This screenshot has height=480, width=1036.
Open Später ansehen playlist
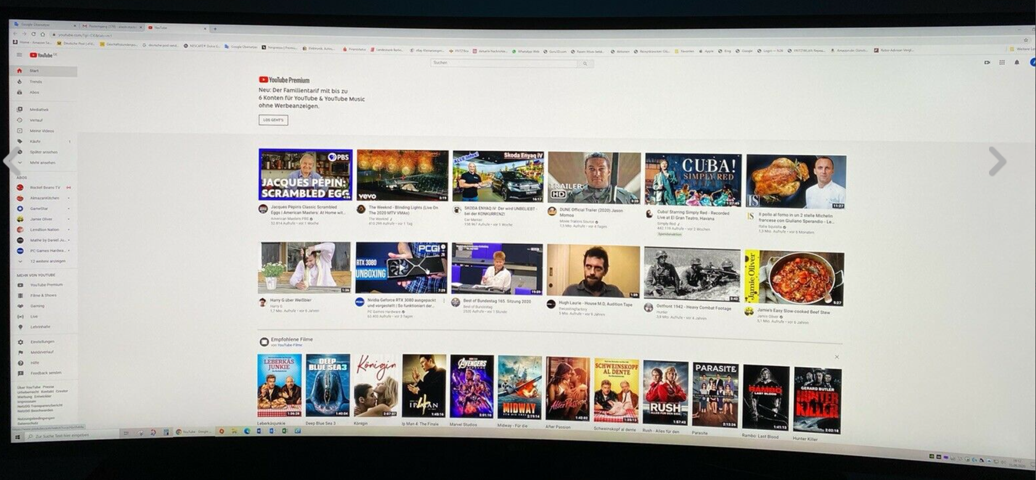coord(44,152)
